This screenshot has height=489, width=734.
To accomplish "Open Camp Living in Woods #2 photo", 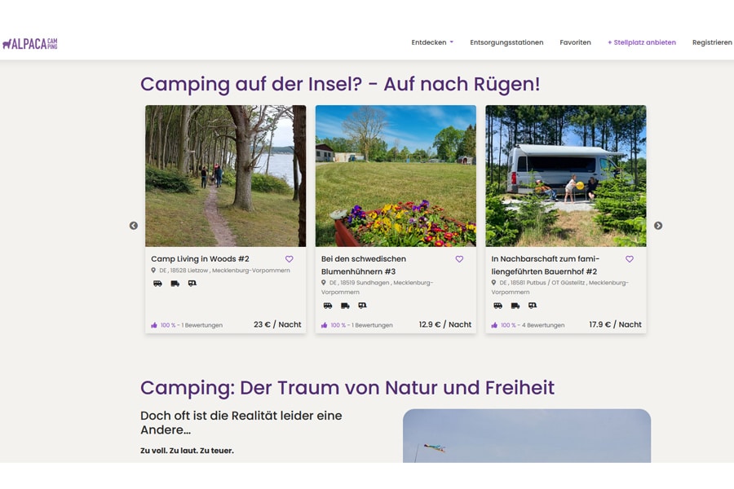I will (226, 176).
